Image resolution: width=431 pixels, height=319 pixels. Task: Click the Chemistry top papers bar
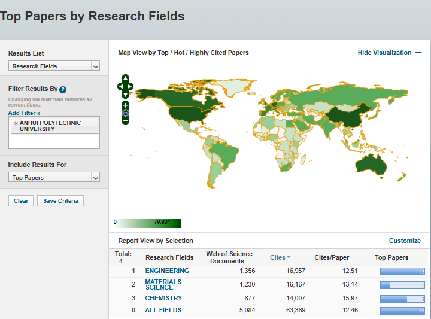tap(402, 299)
